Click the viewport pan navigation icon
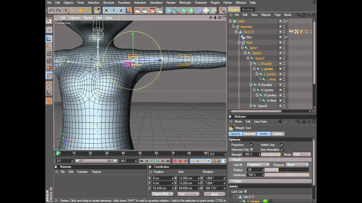The height and width of the screenshot is (203, 362). (x=211, y=17)
